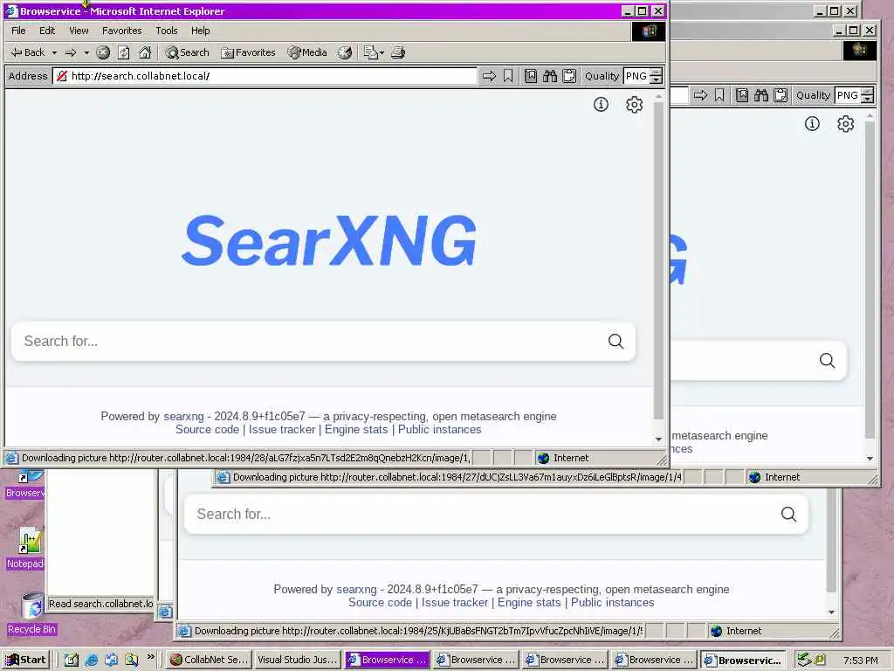Click the Quality PNG field in front window

636,76
